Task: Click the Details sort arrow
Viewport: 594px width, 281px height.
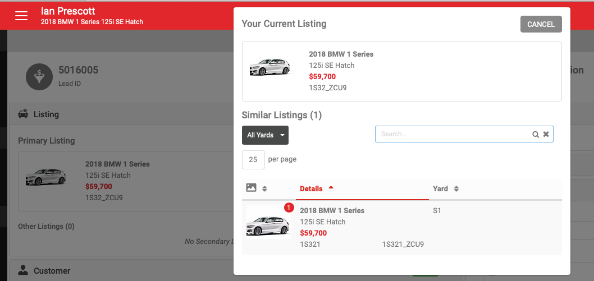Action: [331, 187]
